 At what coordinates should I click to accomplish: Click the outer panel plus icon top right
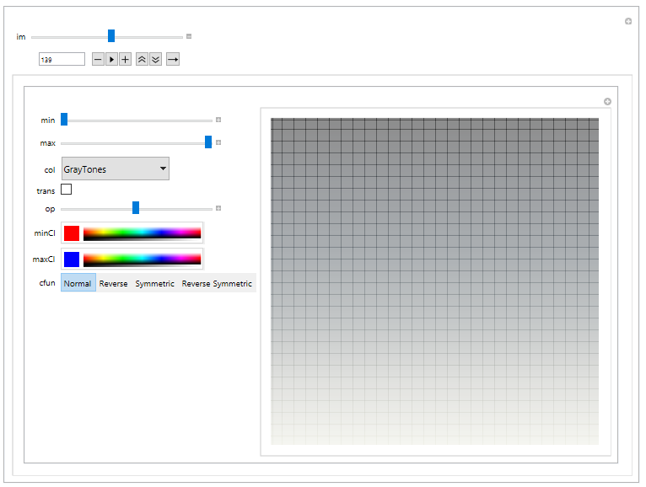tap(628, 21)
